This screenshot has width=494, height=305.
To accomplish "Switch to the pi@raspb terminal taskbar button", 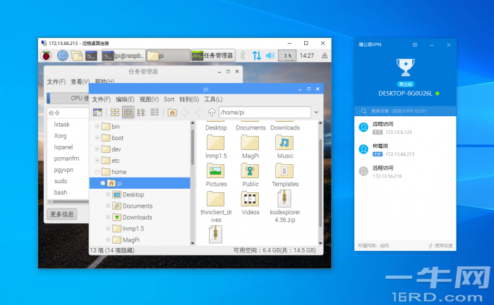I will pos(123,56).
